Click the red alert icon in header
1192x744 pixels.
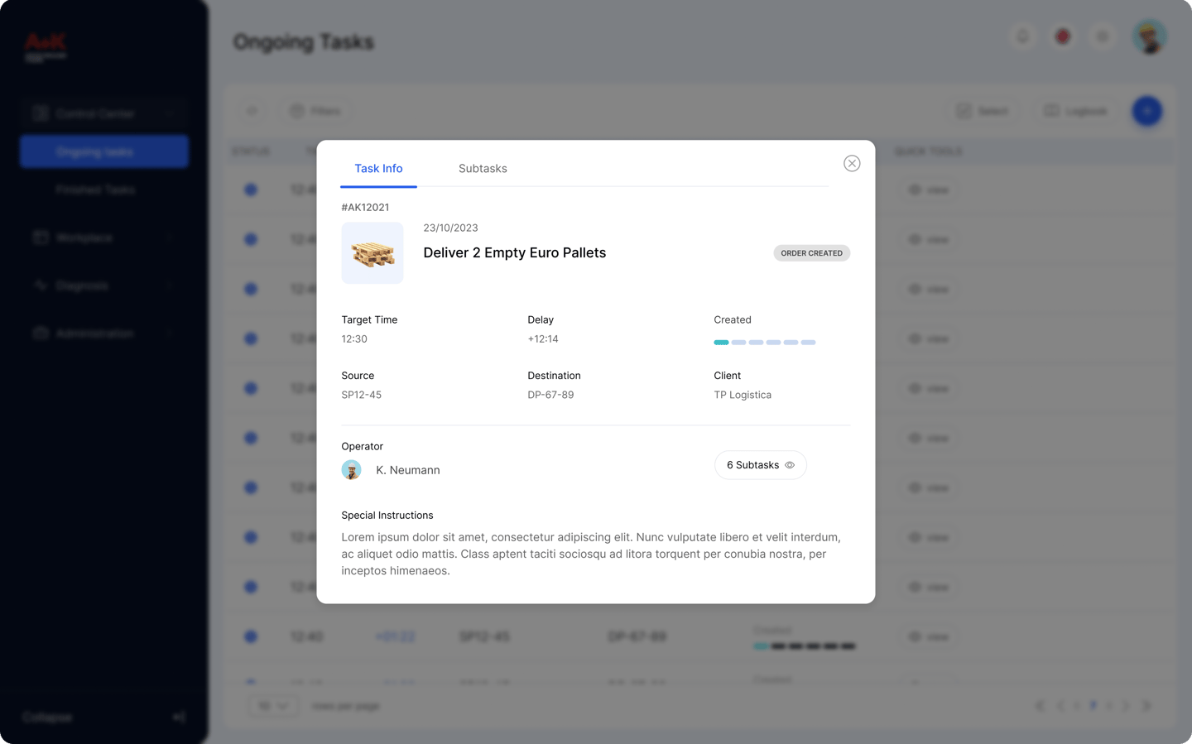tap(1063, 36)
